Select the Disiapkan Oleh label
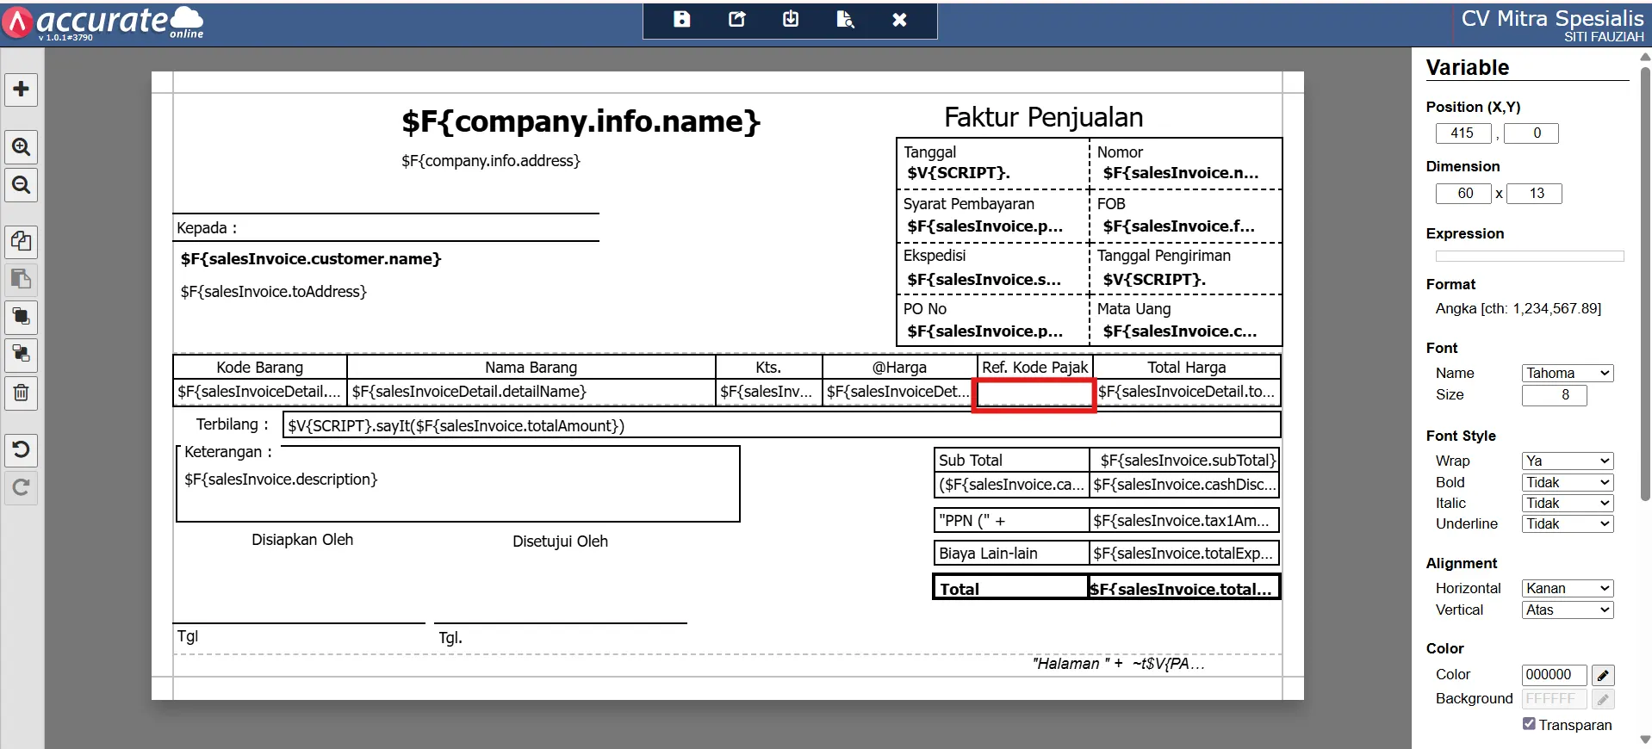Viewport: 1652px width, 749px height. pos(302,540)
